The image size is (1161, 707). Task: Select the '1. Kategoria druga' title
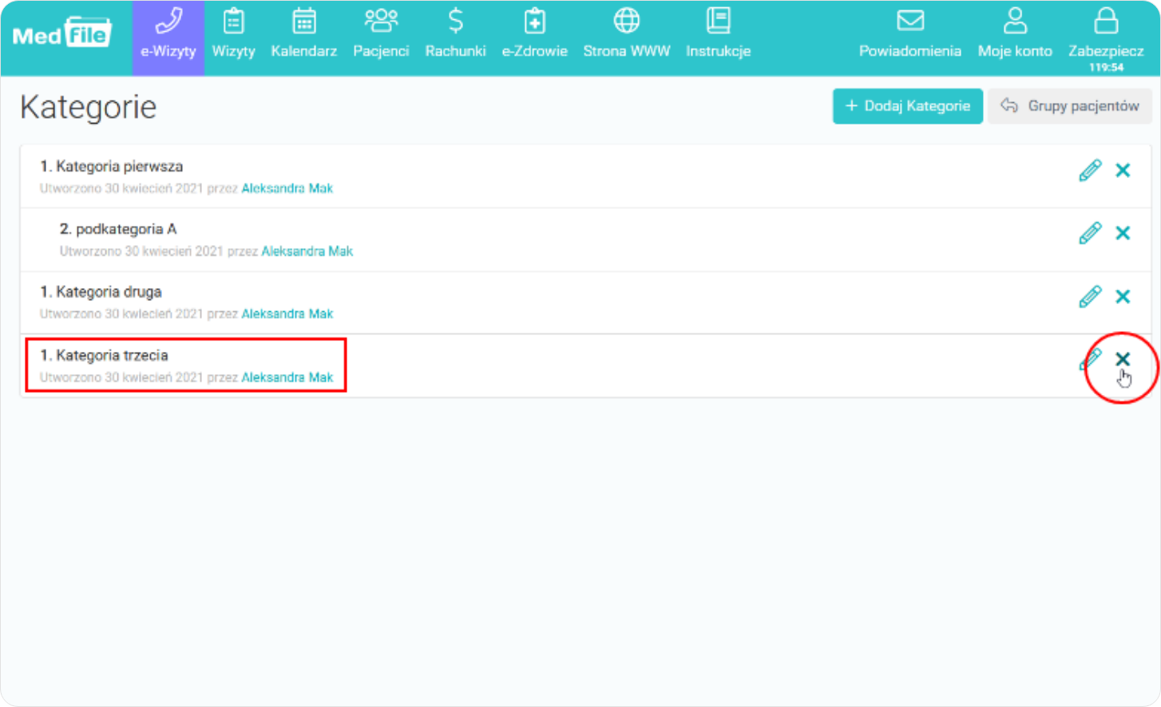coord(101,292)
